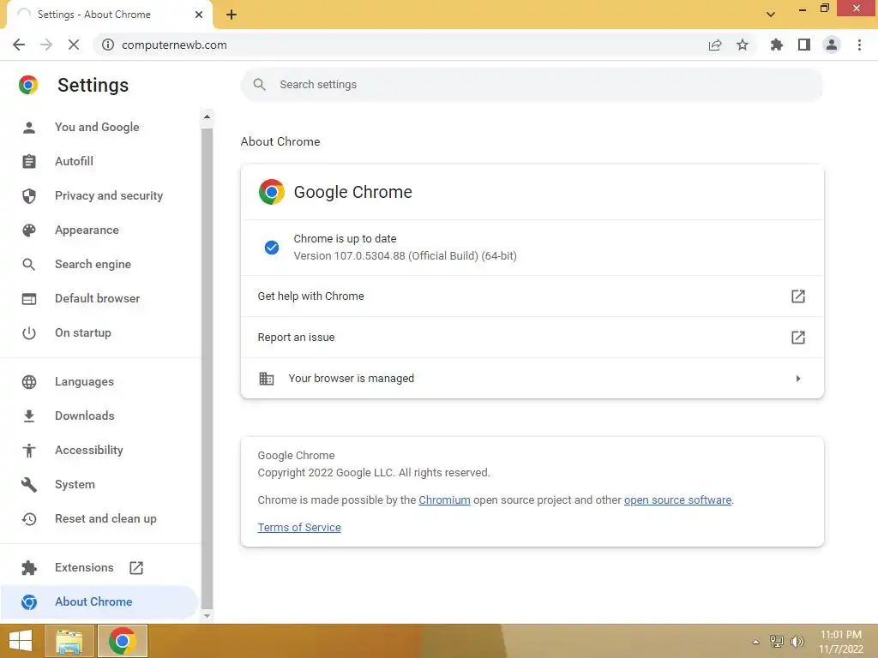Open a new tab with the plus button
878x658 pixels.
(x=232, y=15)
